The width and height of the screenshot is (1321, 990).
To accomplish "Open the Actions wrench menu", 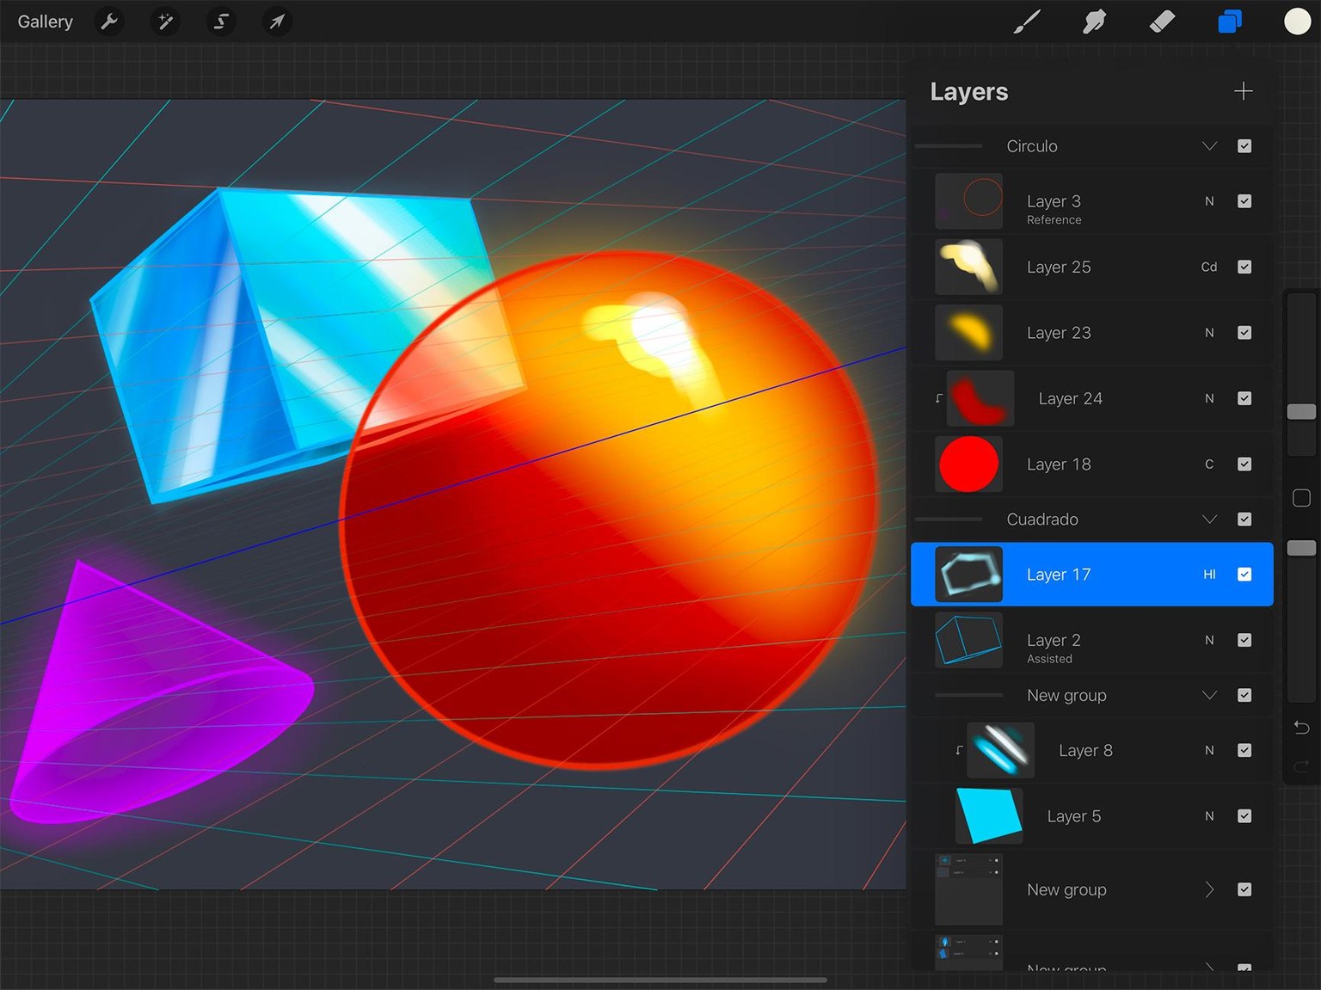I will pos(109,22).
